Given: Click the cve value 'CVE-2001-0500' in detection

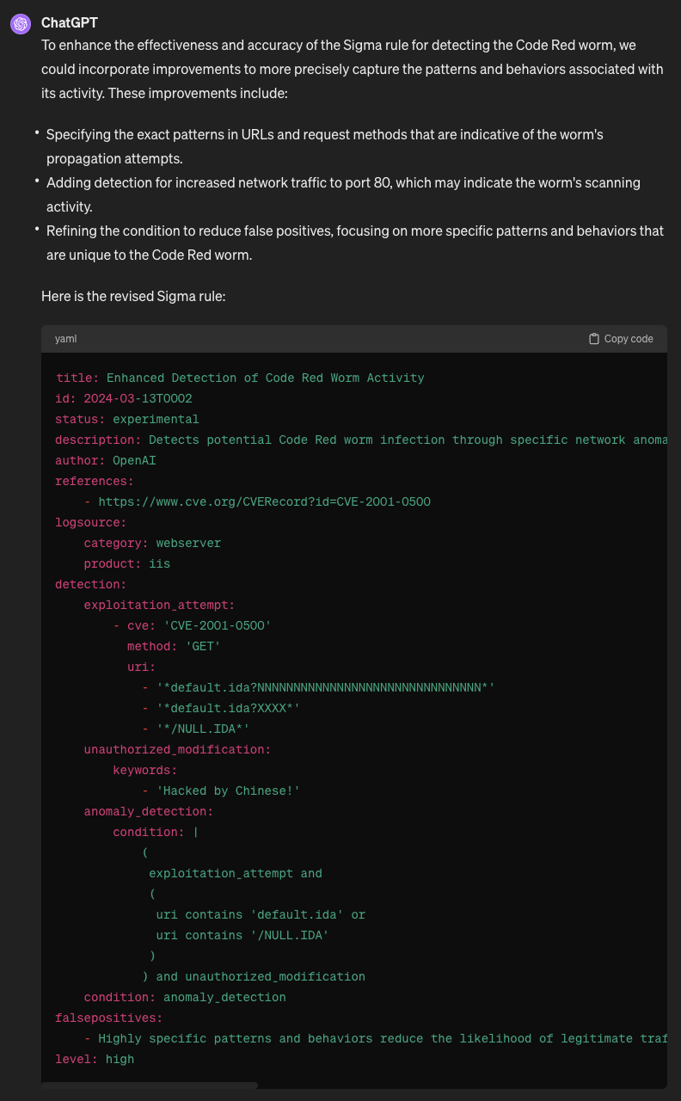Looking at the screenshot, I should point(218,625).
